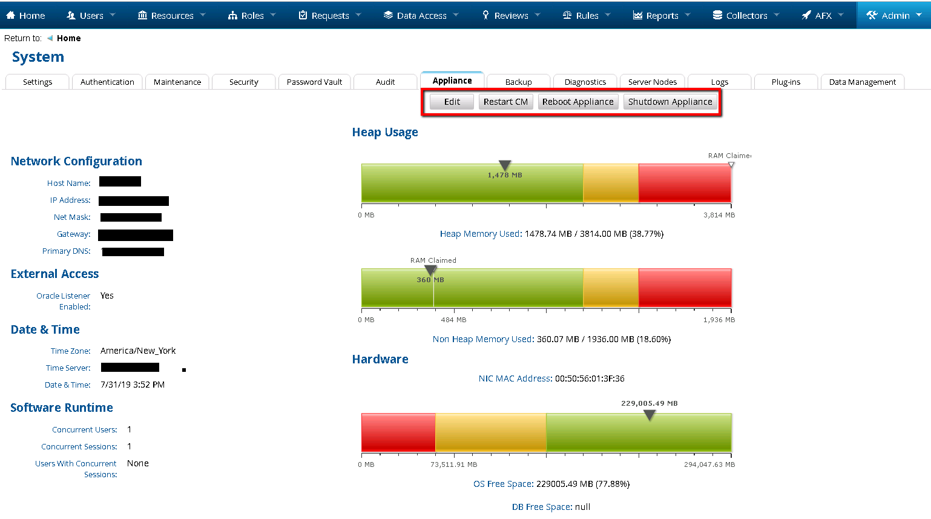Switch to the Backup tab
Screen dimensions: 931x519
(518, 82)
